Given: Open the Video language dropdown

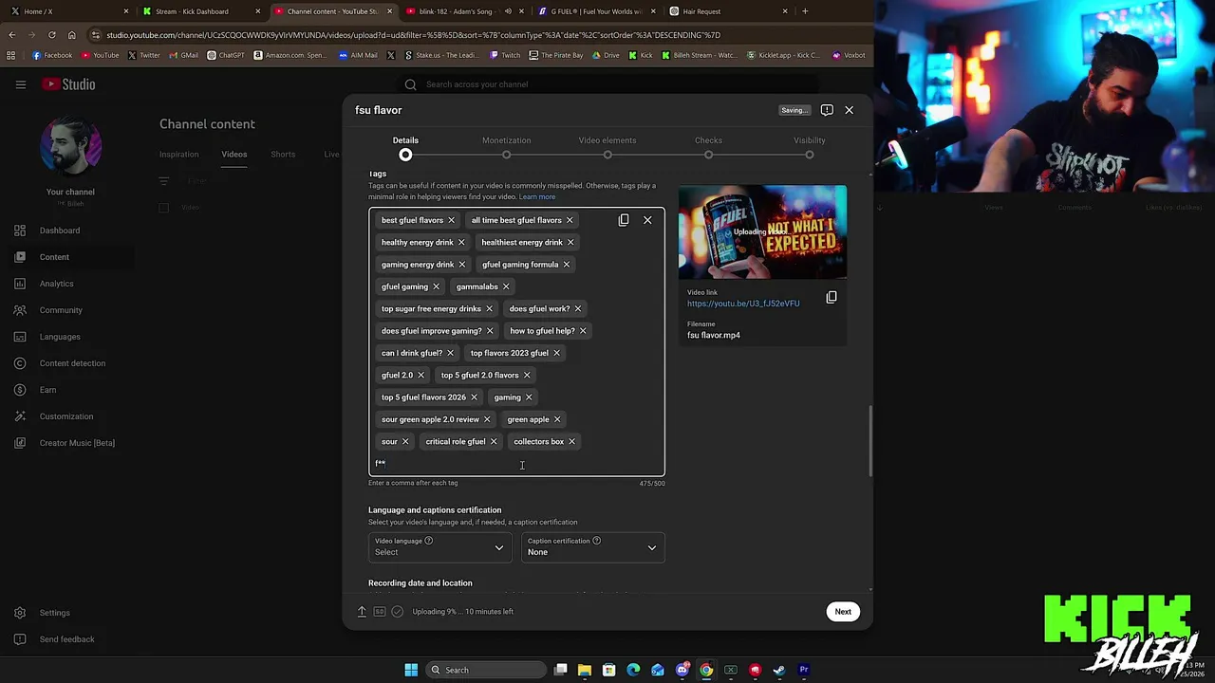Looking at the screenshot, I should (x=439, y=547).
